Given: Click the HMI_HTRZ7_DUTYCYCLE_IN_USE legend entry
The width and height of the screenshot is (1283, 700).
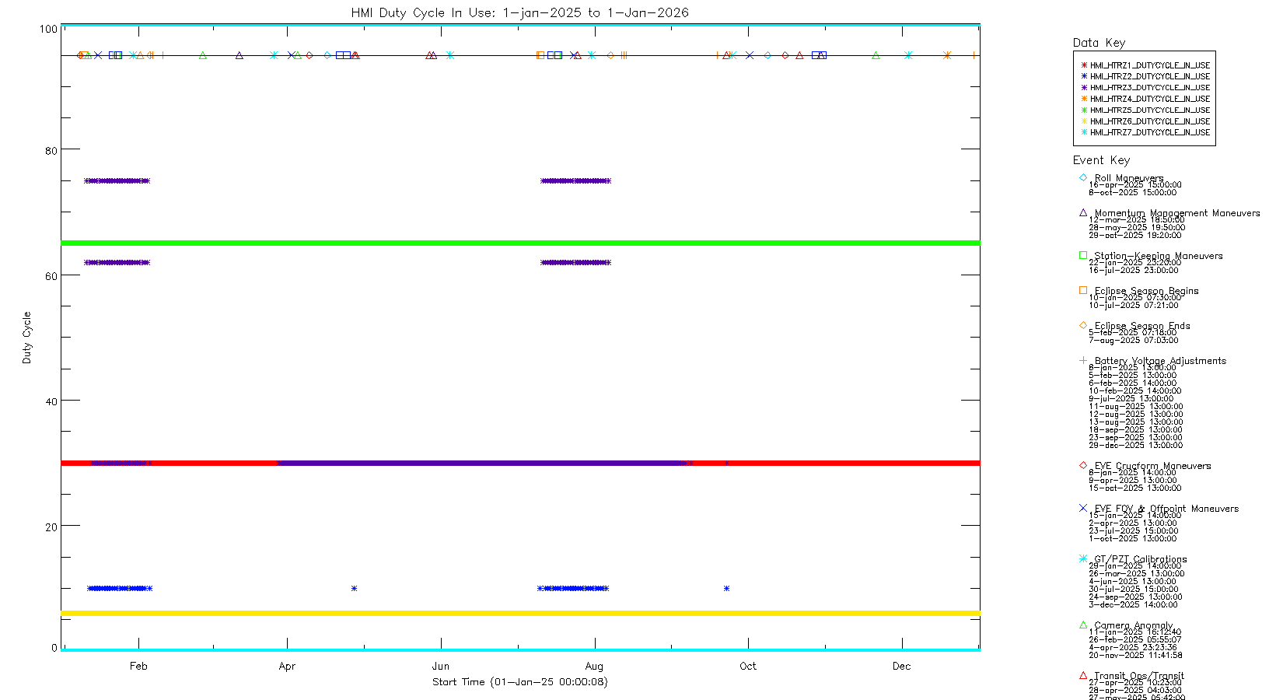Looking at the screenshot, I should point(1149,132).
